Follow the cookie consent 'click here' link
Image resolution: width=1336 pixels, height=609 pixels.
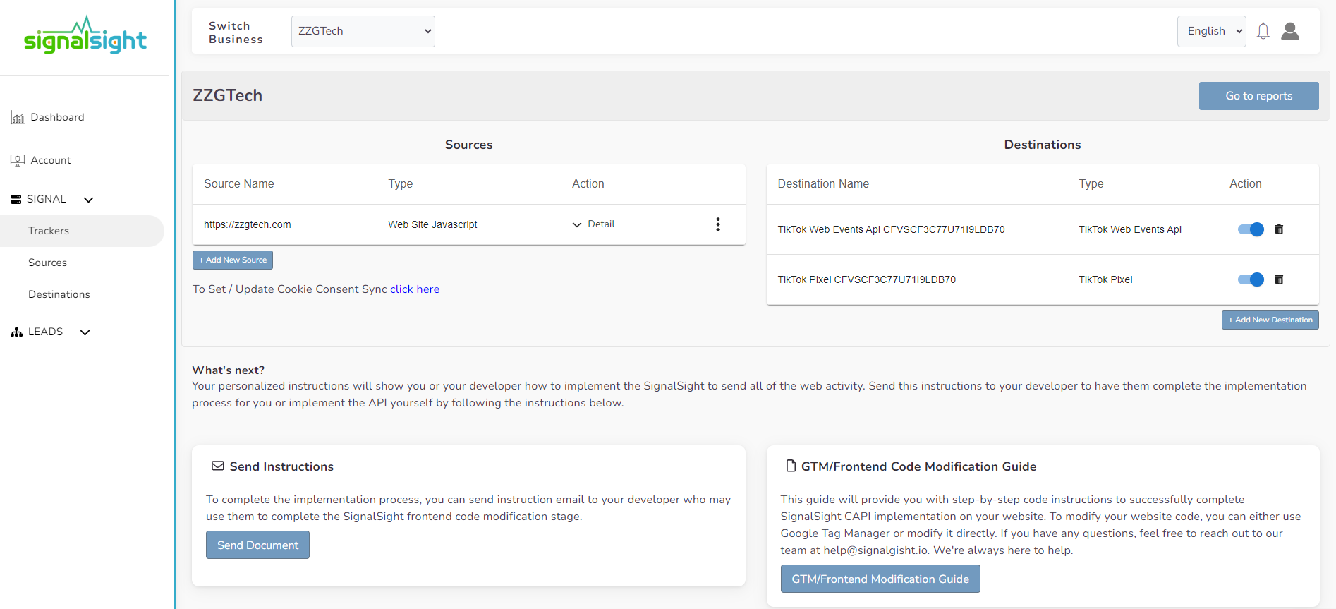click(415, 289)
